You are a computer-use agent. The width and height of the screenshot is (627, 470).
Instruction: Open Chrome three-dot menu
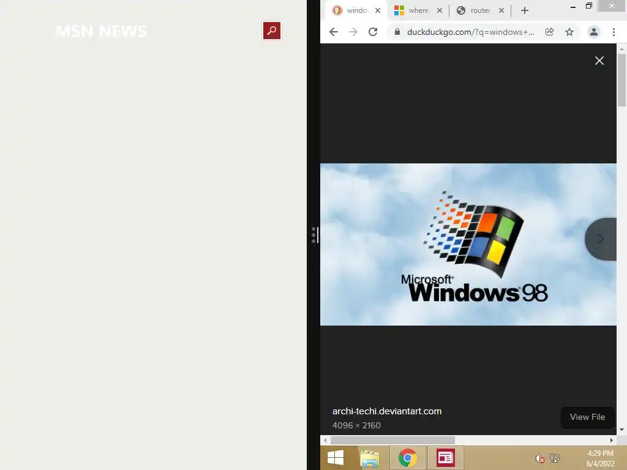614,32
